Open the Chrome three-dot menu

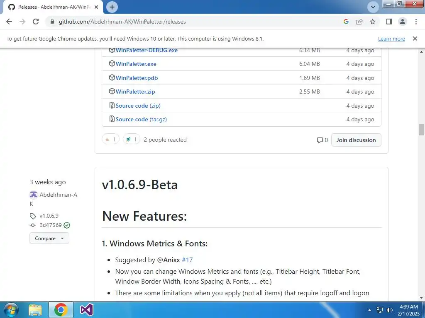(416, 22)
